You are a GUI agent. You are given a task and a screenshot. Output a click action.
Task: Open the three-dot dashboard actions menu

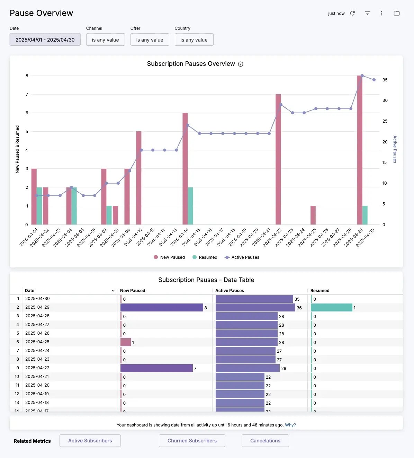point(381,13)
